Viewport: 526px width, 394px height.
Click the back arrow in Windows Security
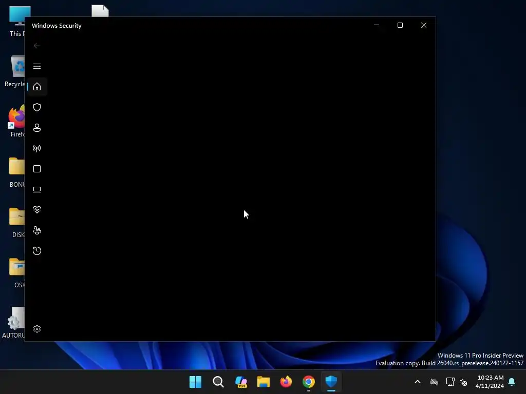tap(37, 46)
